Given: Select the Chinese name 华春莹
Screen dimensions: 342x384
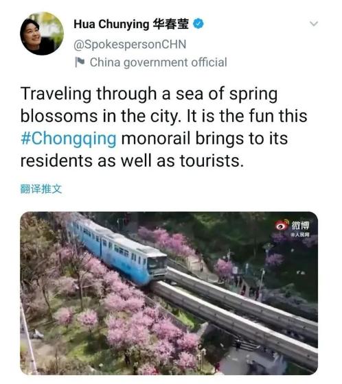Looking at the screenshot, I should (x=171, y=24).
